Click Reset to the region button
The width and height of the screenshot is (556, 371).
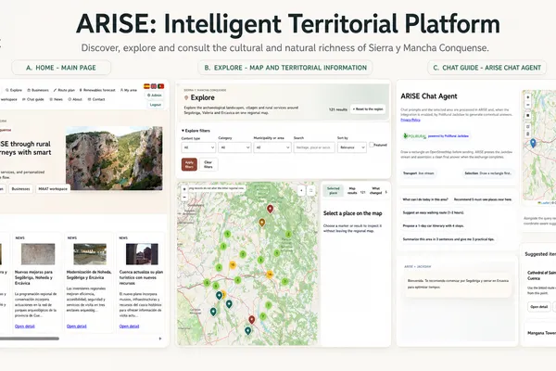click(368, 109)
